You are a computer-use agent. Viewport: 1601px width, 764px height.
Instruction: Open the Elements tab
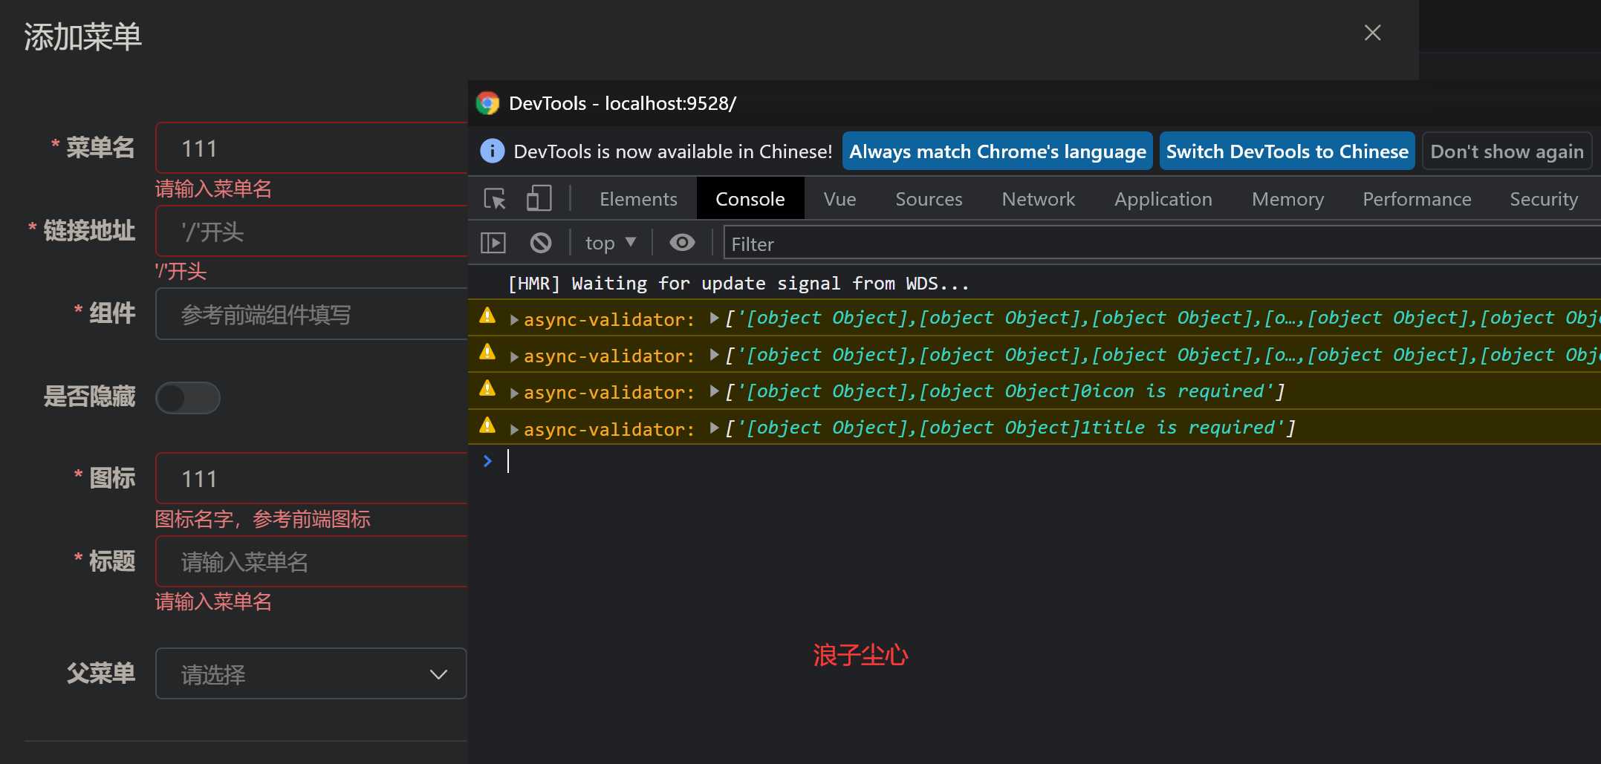[638, 199]
